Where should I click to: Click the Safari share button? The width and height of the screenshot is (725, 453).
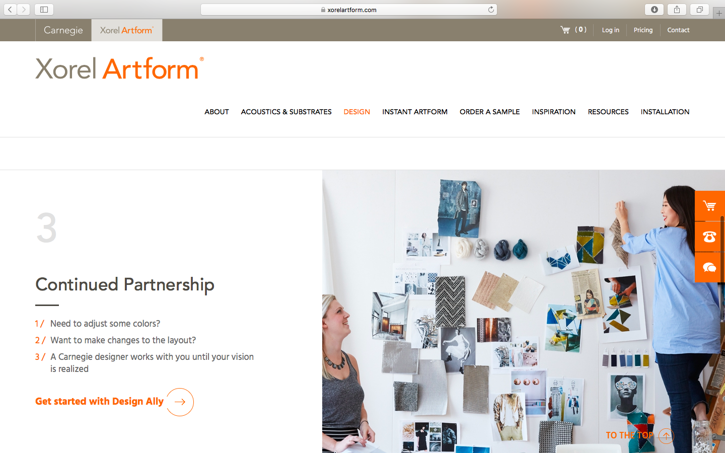point(677,10)
